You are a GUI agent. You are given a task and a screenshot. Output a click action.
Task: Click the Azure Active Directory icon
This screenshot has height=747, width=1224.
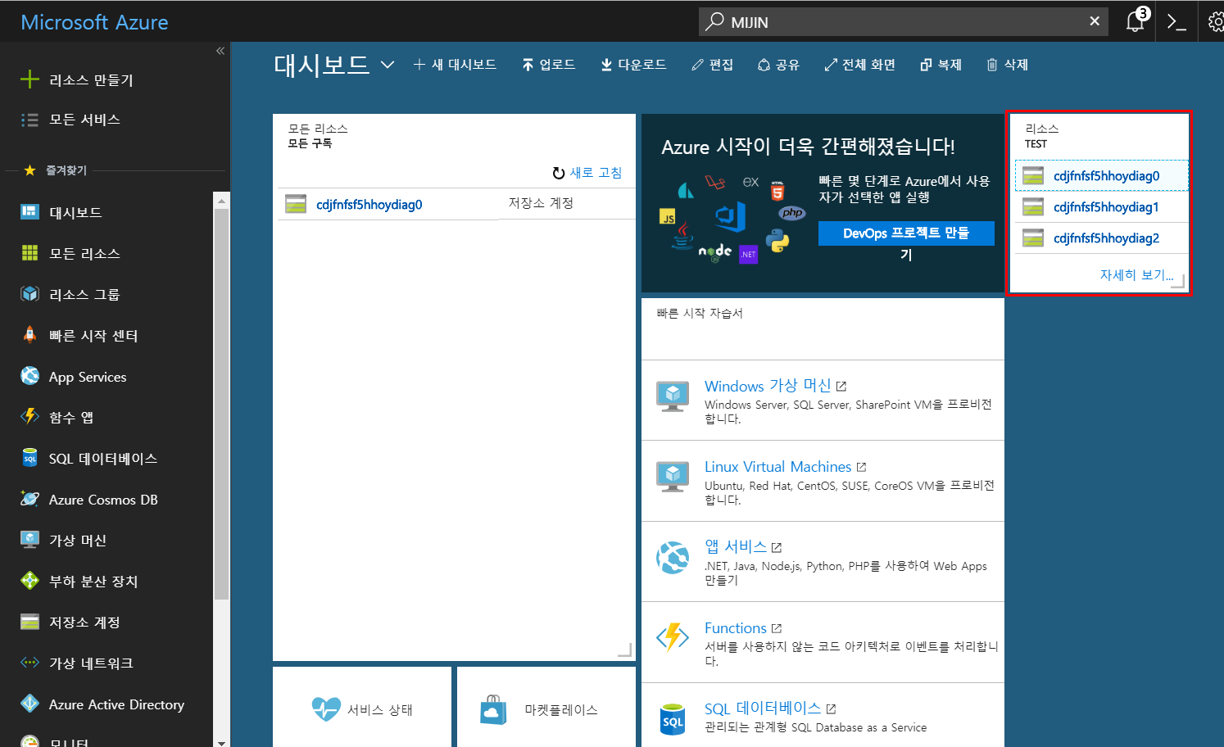[x=29, y=704]
